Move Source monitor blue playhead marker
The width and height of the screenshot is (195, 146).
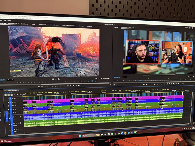point(92,81)
